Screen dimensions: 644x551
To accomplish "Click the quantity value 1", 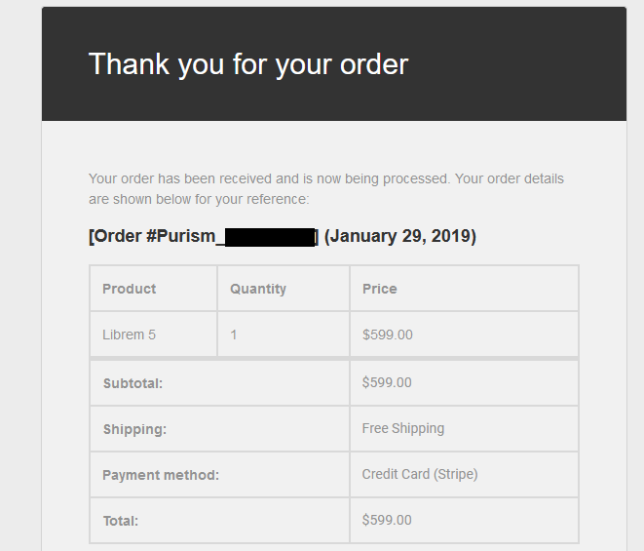I will [x=233, y=335].
